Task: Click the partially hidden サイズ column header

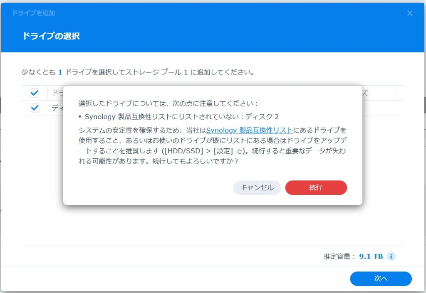Action: coord(364,93)
